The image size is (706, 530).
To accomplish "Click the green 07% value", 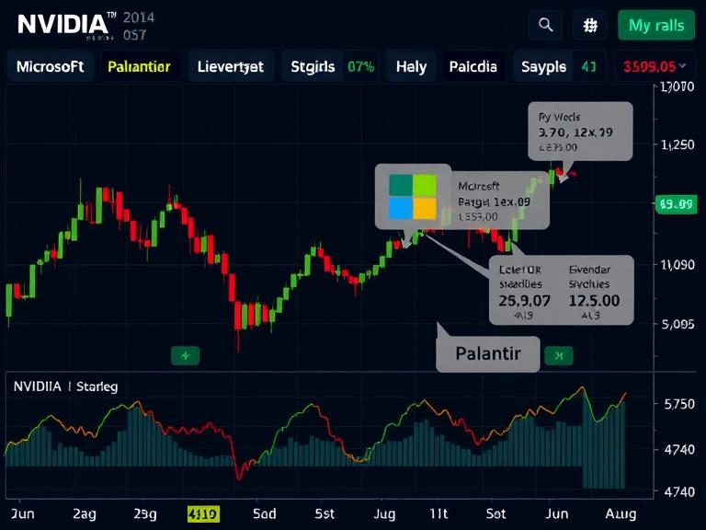I will [360, 66].
